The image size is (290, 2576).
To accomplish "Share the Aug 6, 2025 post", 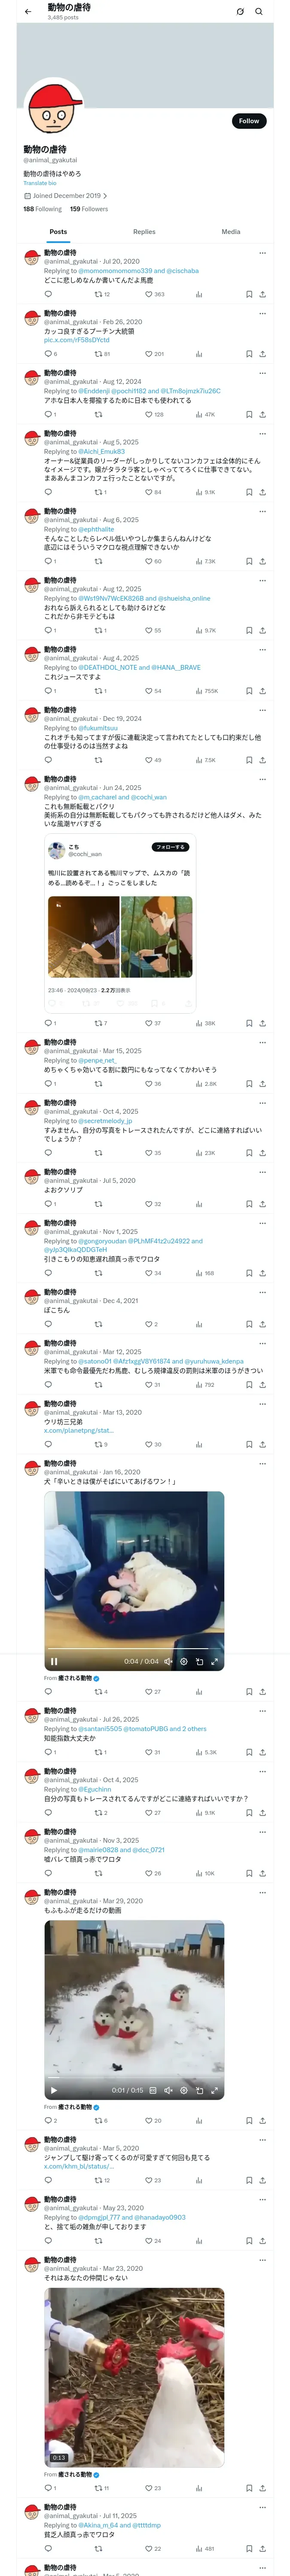I will pos(262,561).
